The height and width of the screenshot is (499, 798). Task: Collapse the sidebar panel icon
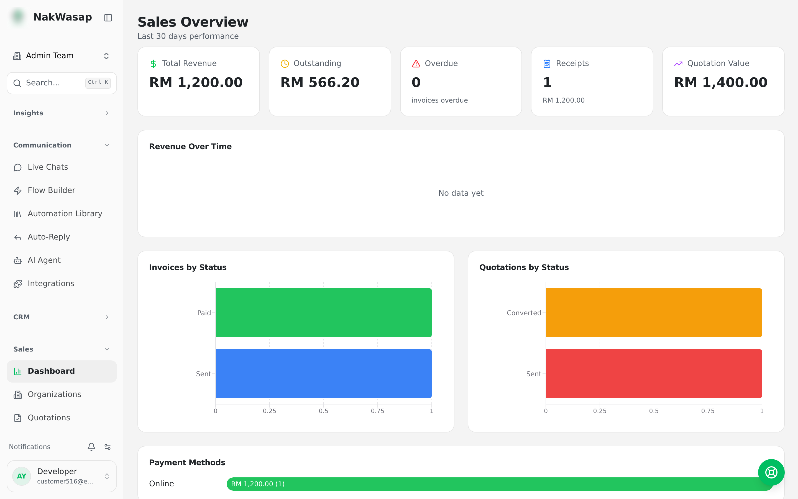tap(108, 17)
